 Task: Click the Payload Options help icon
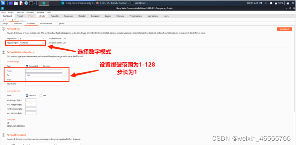3,52
